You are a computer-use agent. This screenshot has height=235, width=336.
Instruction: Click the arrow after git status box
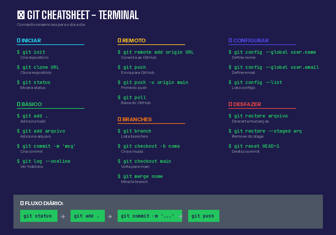(x=63, y=217)
